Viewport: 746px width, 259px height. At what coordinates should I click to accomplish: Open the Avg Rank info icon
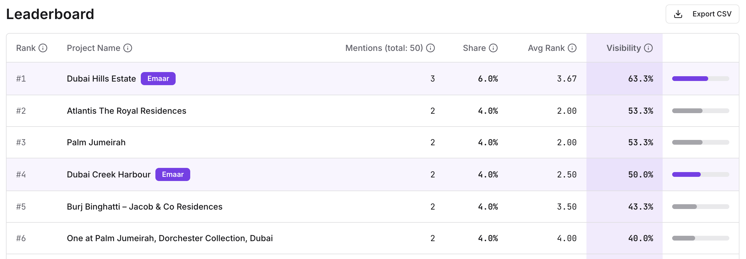pos(571,48)
